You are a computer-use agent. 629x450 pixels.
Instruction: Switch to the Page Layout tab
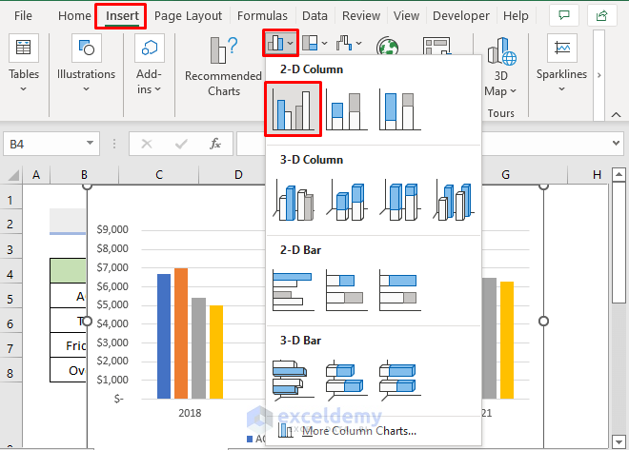pos(188,15)
